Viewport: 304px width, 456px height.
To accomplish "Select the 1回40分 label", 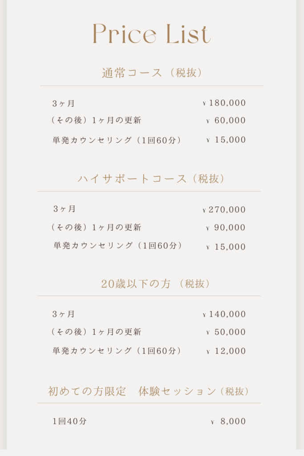I will (69, 421).
